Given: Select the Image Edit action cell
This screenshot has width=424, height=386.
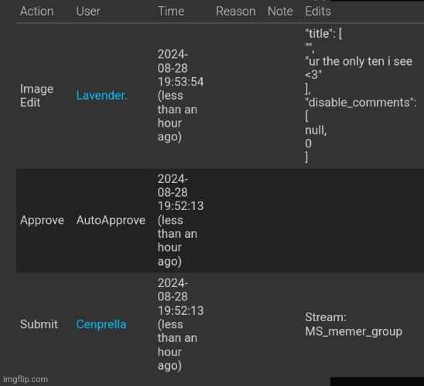Looking at the screenshot, I should pos(36,96).
